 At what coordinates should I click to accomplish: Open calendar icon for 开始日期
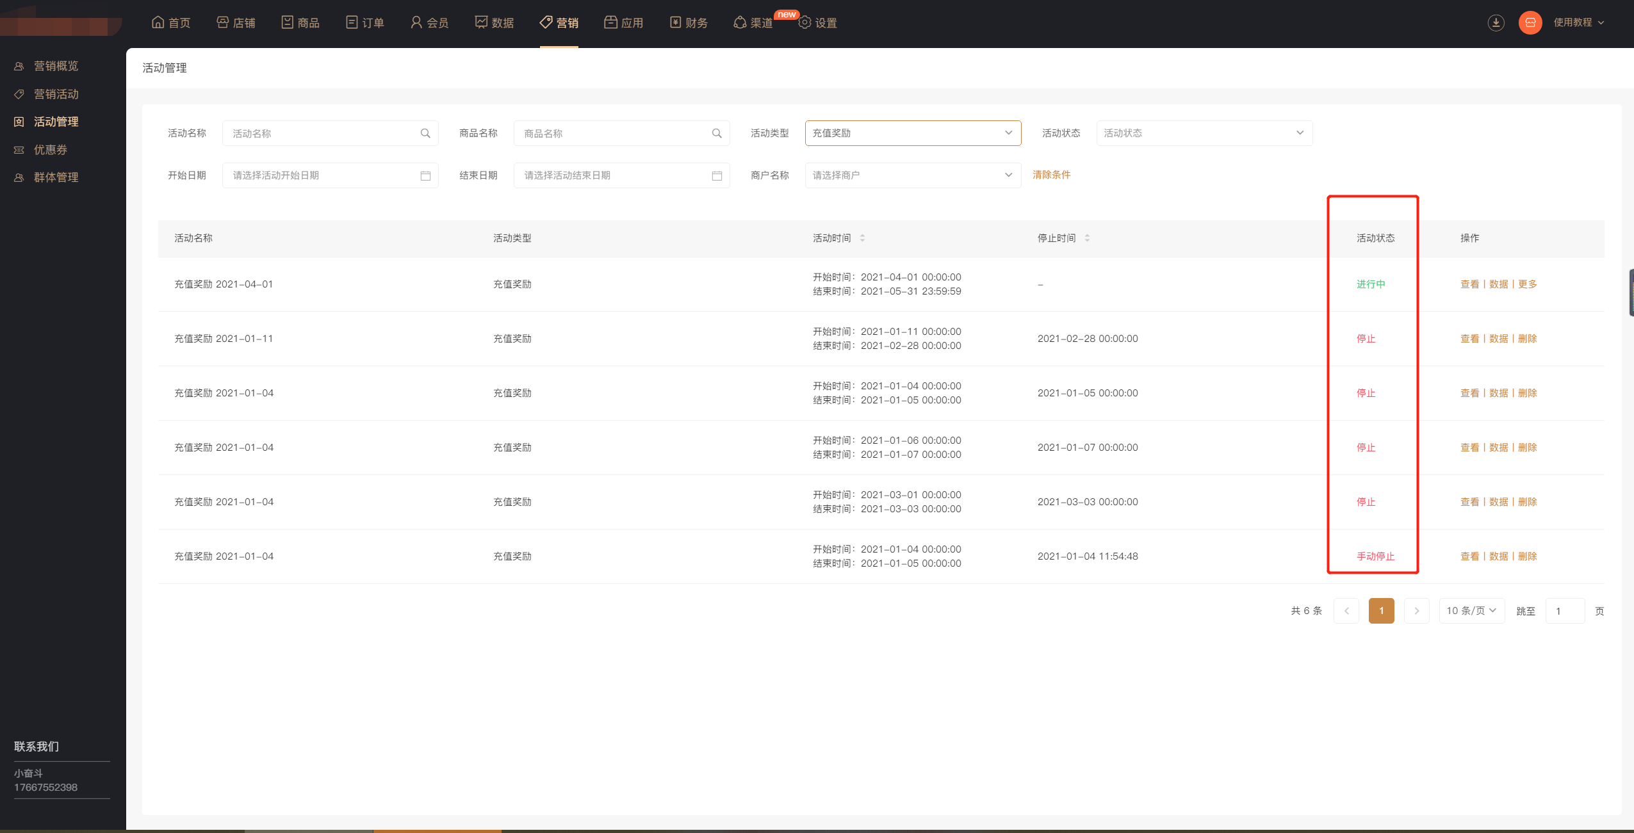[x=425, y=175]
